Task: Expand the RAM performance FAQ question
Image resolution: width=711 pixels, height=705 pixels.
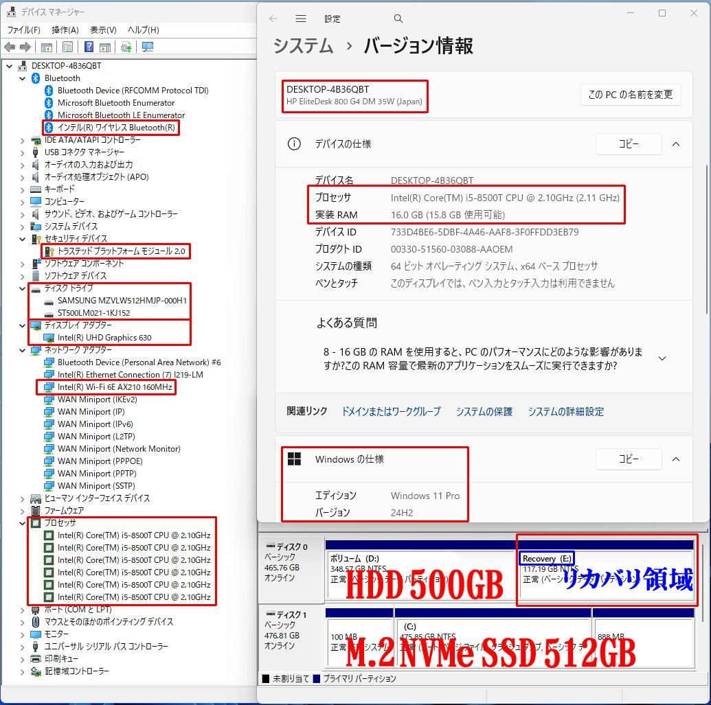Action: coord(662,358)
